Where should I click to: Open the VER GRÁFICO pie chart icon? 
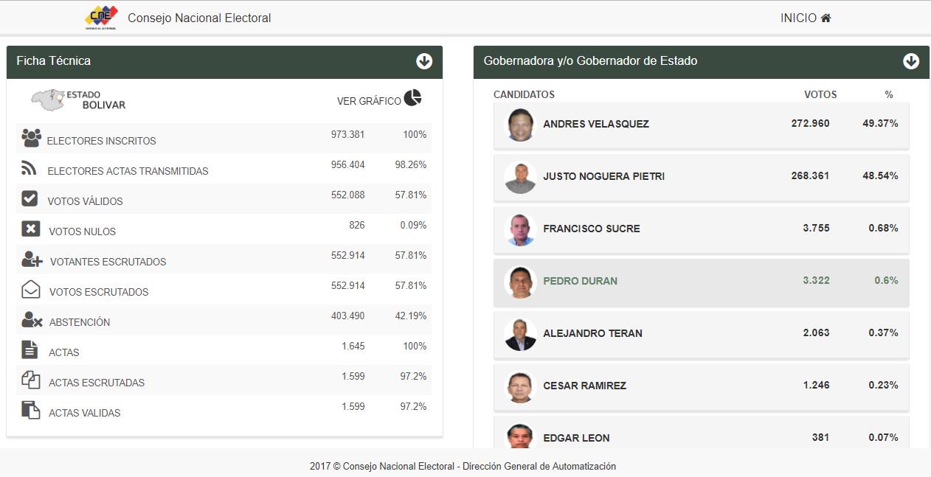point(412,98)
